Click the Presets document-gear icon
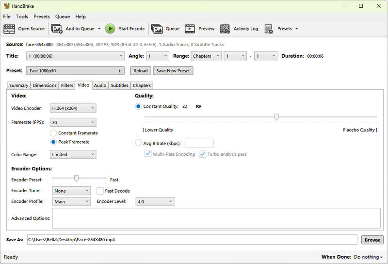Image resolution: width=388 pixels, height=264 pixels. click(269, 29)
